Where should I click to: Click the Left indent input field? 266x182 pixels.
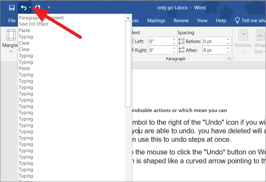pyautogui.click(x=161, y=42)
